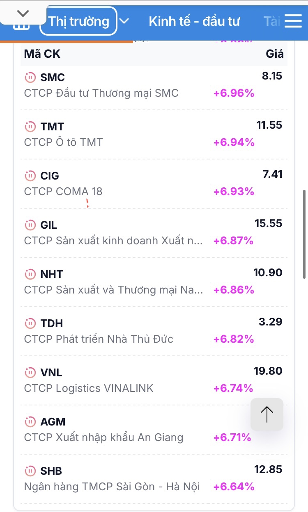Click the round icon beside AGM ticker

pos(30,421)
